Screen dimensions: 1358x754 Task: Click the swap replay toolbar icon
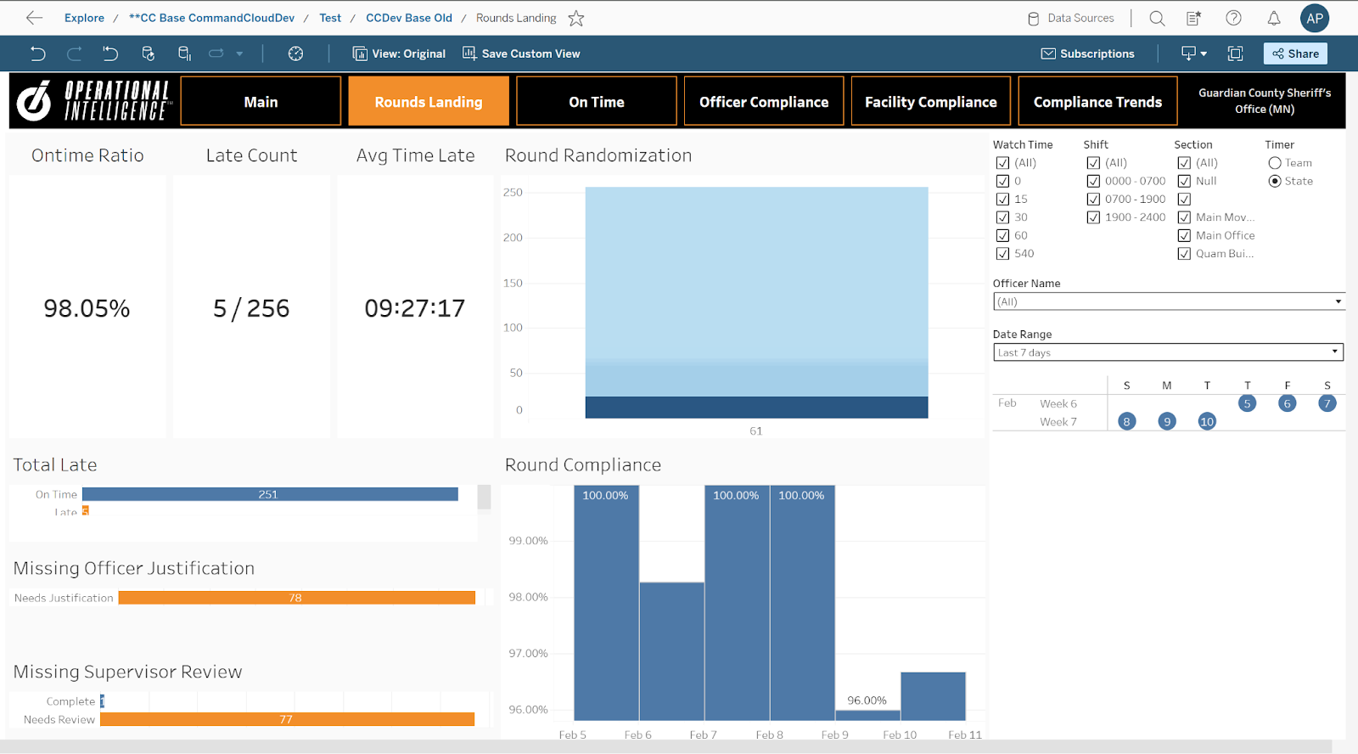(216, 53)
